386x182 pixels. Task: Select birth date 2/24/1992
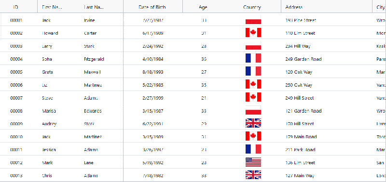153,46
